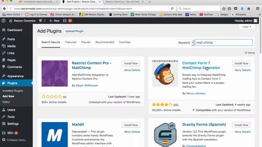Open a new browser tab with plus
262x147 pixels.
click(x=149, y=2)
